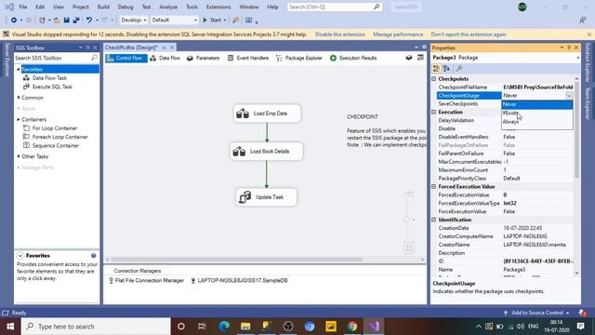Select Foreach Loop Container item

(x=59, y=137)
